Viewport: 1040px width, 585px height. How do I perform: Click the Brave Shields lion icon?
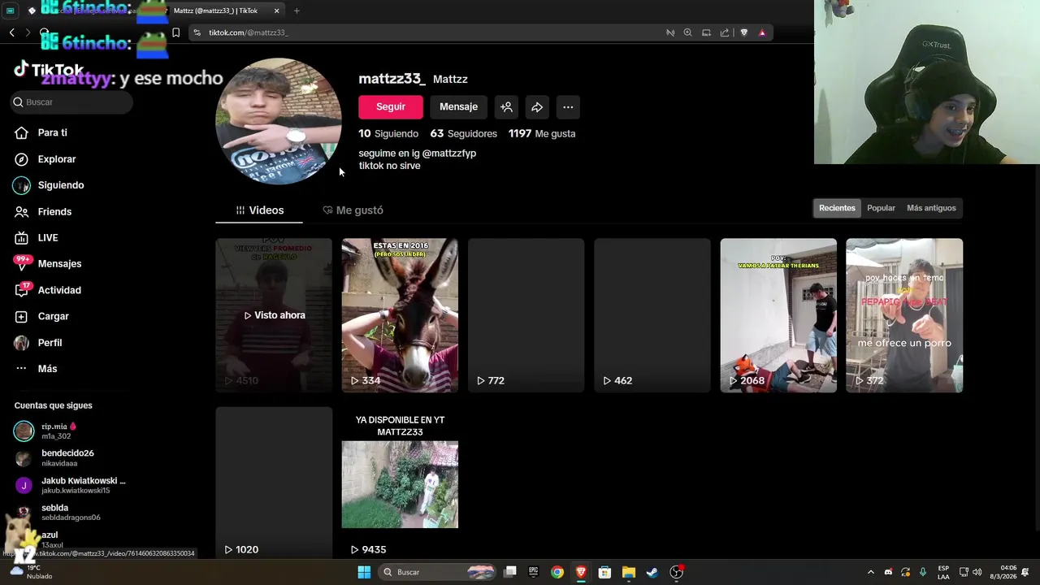(x=743, y=32)
